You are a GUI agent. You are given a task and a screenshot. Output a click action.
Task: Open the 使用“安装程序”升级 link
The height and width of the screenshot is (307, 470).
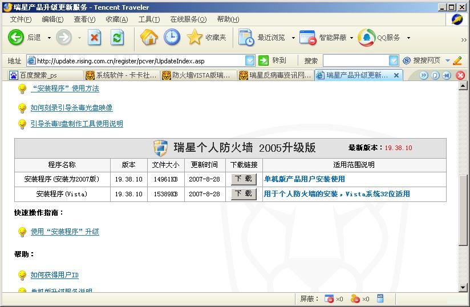click(65, 232)
